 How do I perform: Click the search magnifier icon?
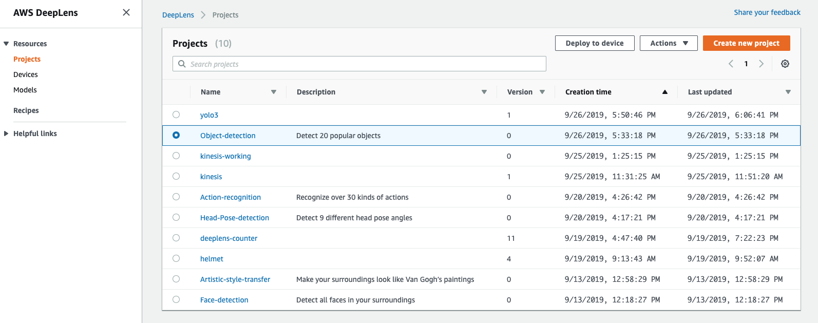tap(182, 64)
